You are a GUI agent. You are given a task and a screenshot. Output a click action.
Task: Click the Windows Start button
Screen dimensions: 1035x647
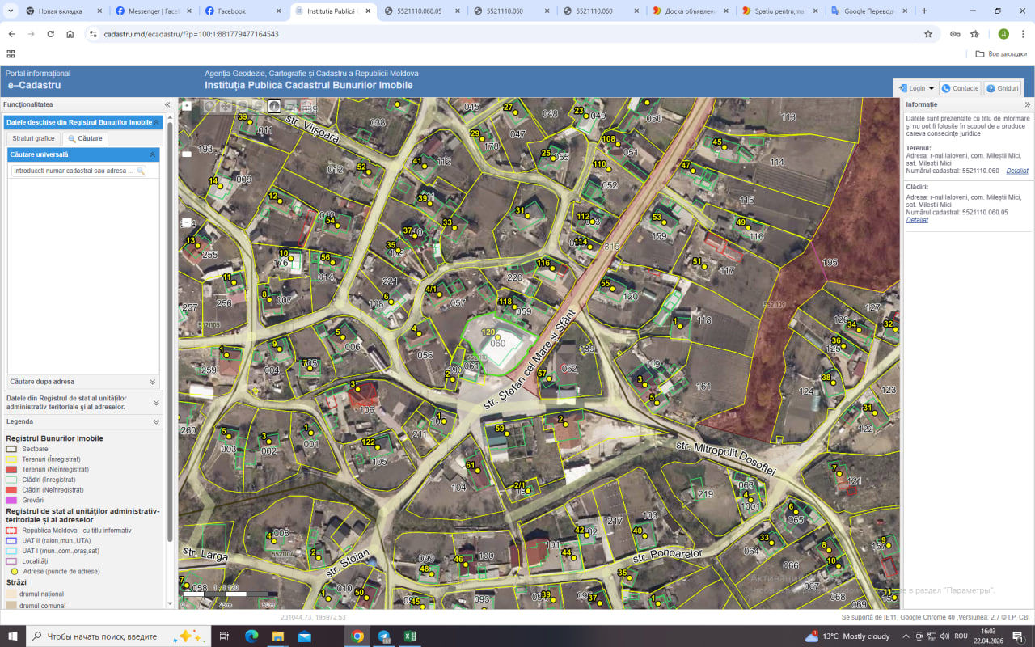pyautogui.click(x=13, y=636)
